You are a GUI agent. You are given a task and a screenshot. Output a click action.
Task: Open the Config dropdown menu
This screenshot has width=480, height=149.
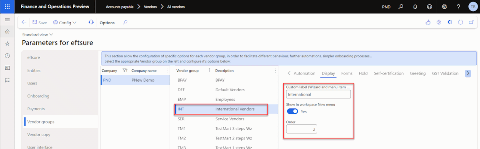coord(64,23)
